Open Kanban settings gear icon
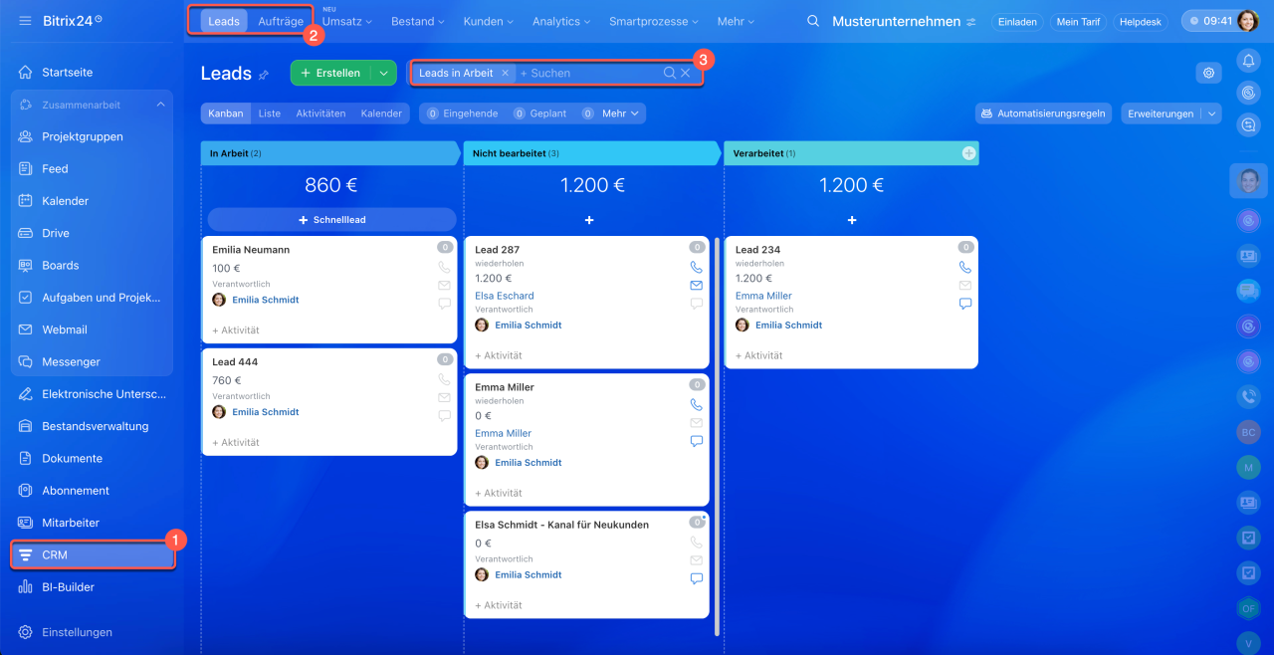The height and width of the screenshot is (655, 1274). (1209, 73)
